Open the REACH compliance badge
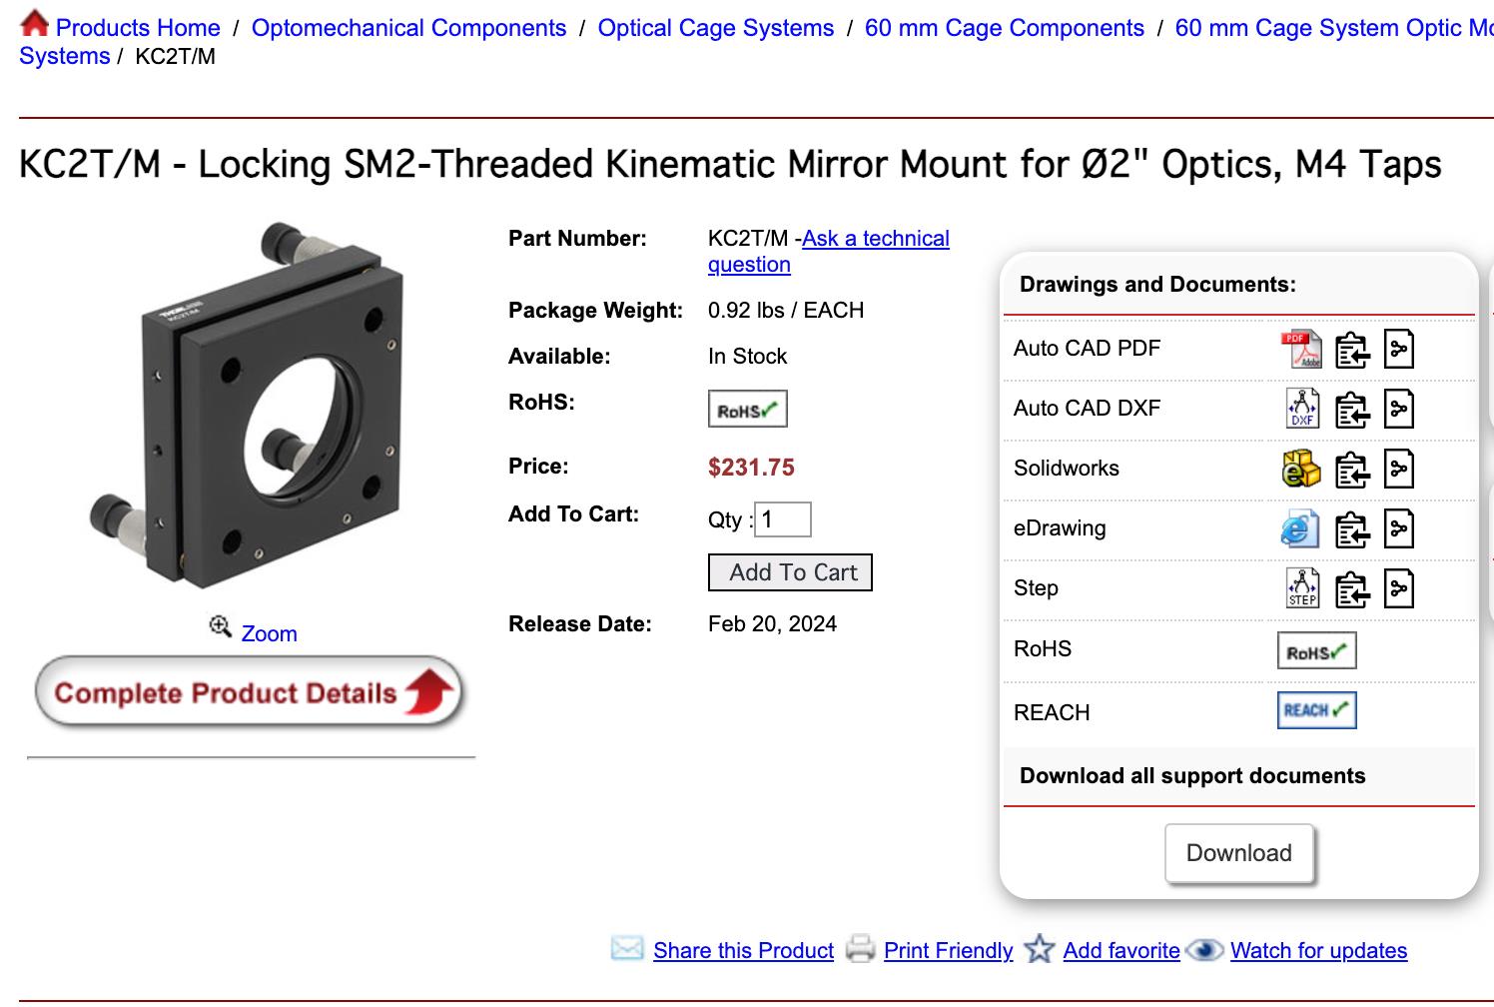Image resolution: width=1494 pixels, height=1007 pixels. 1316,710
